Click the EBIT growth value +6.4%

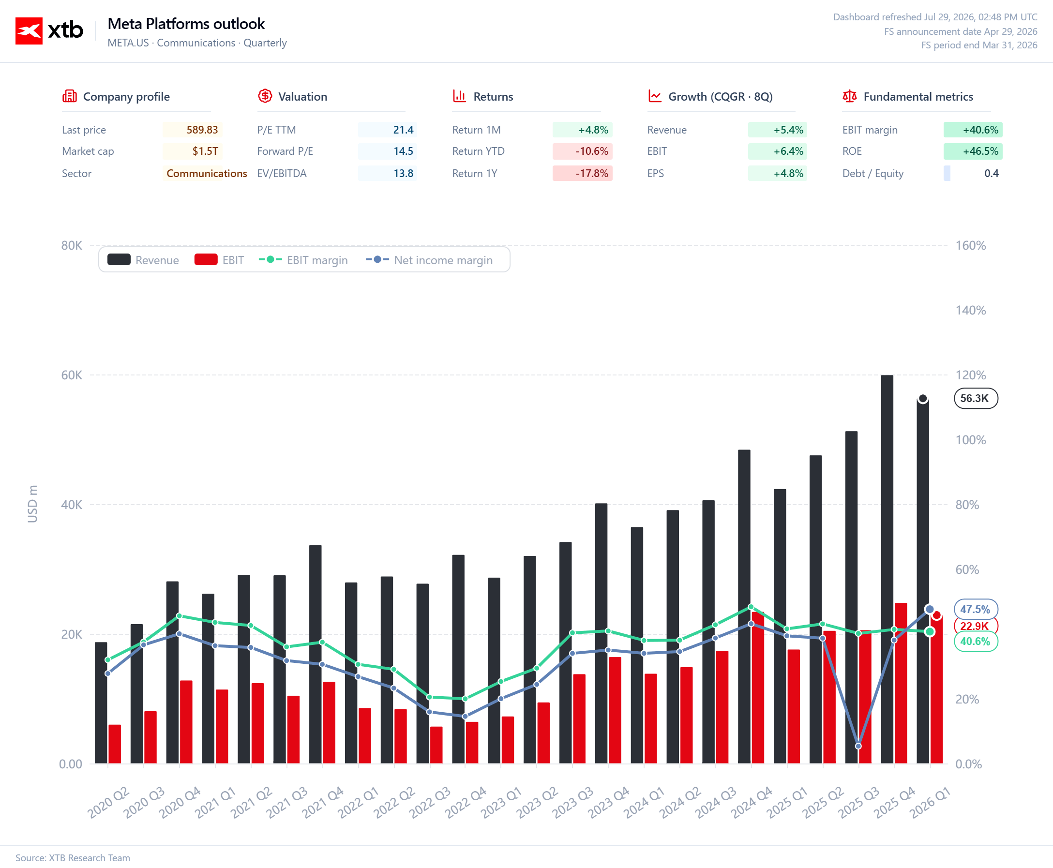(788, 151)
